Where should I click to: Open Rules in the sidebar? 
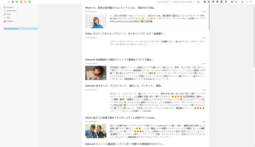tap(9, 14)
